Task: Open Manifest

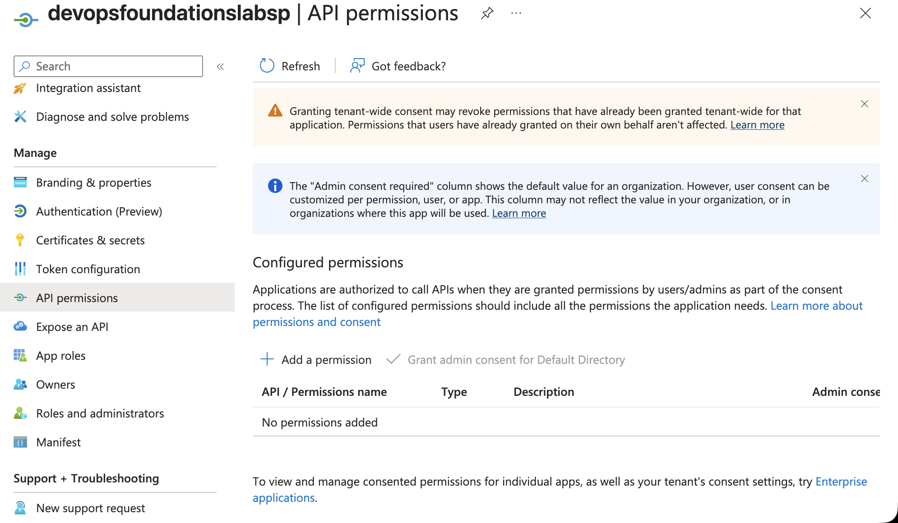Action: (x=58, y=442)
